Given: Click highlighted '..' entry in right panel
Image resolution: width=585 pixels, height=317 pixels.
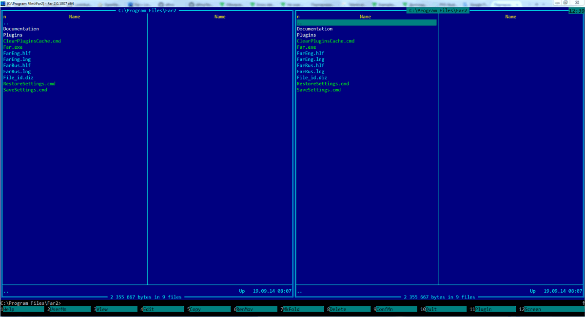Looking at the screenshot, I should coord(367,23).
